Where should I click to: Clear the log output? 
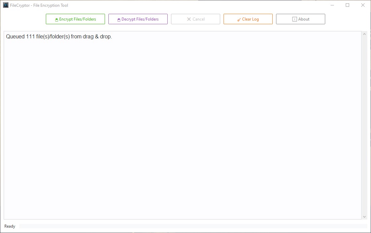(x=248, y=19)
